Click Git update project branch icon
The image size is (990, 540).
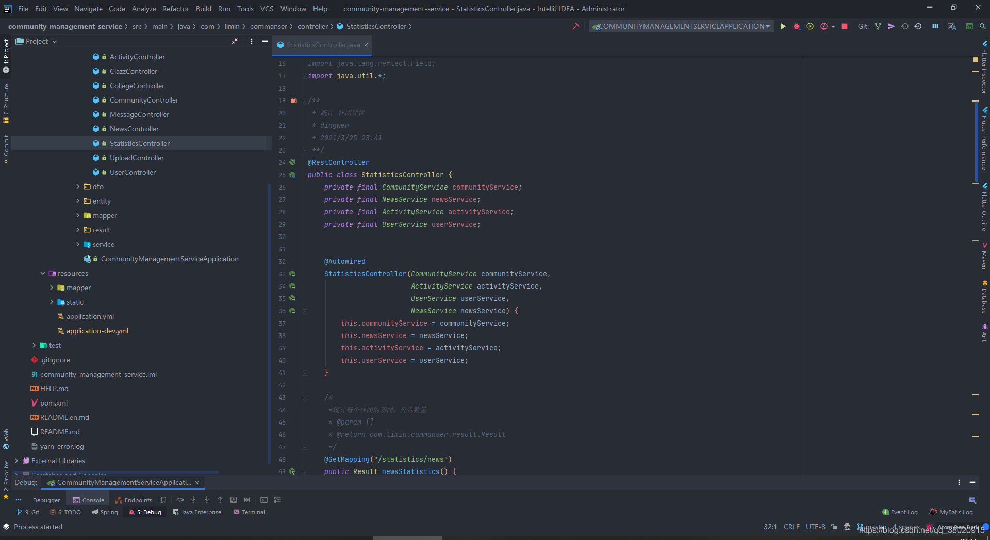coord(878,26)
